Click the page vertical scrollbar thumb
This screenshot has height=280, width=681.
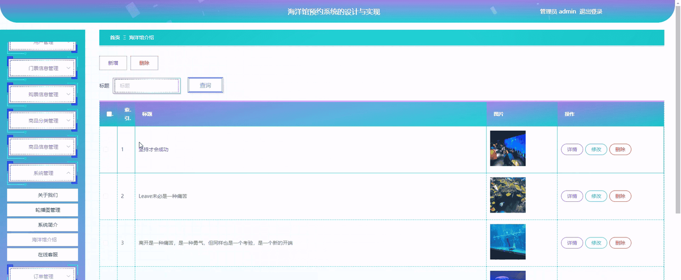678,109
